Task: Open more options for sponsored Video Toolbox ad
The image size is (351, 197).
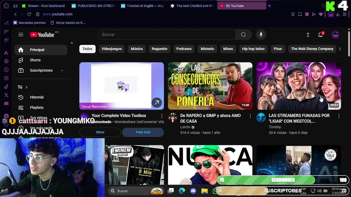Action: point(162,116)
